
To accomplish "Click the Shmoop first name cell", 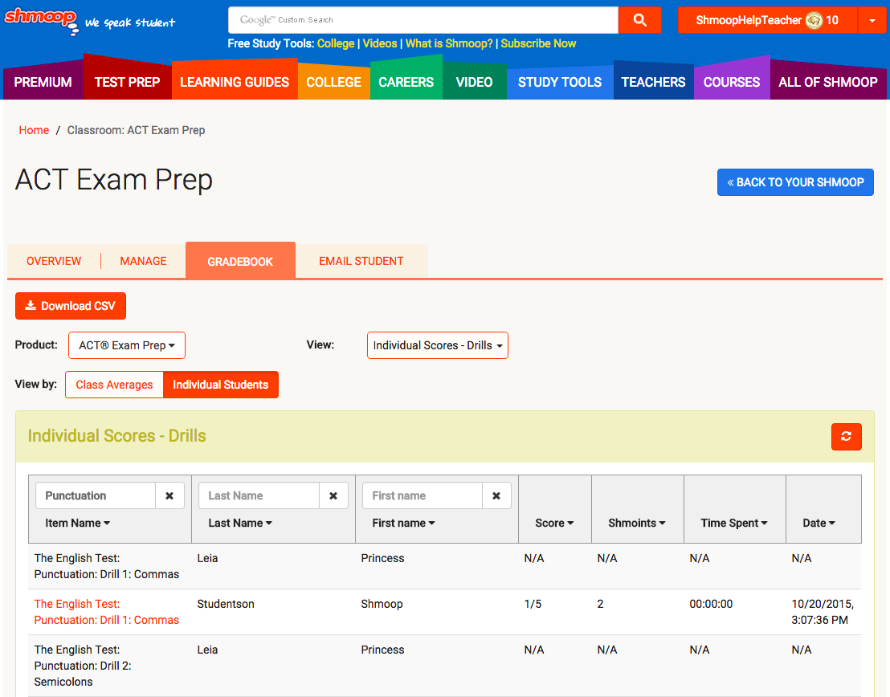I will coord(382,604).
